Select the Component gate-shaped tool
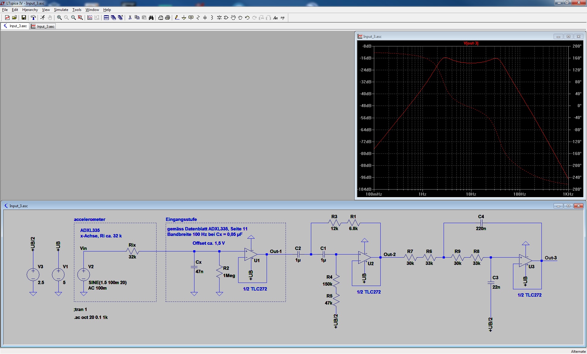The width and height of the screenshot is (587, 354). pos(226,18)
